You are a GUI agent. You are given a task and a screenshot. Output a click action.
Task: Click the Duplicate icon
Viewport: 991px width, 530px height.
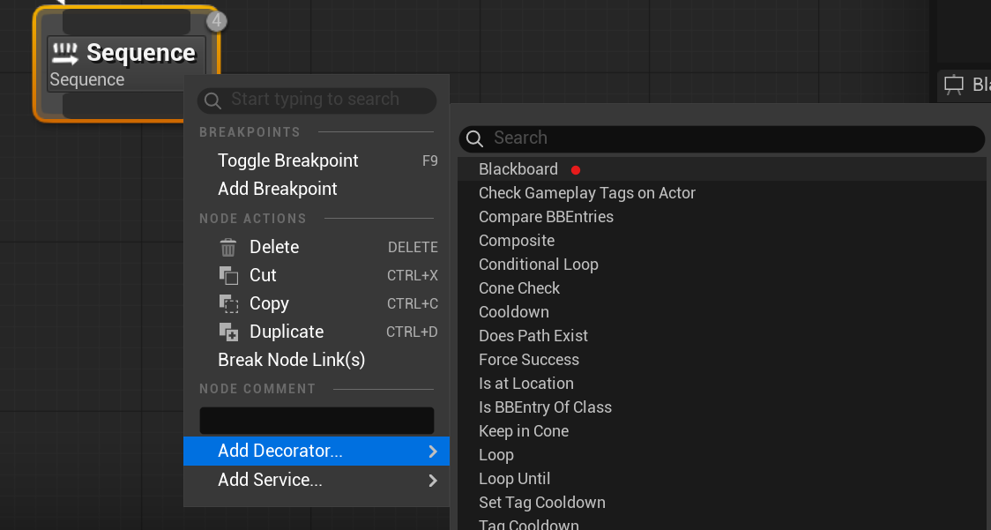[228, 332]
